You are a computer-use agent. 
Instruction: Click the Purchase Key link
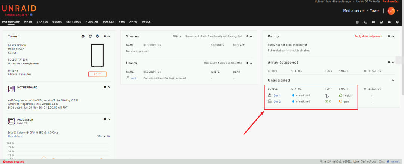[x=391, y=2]
